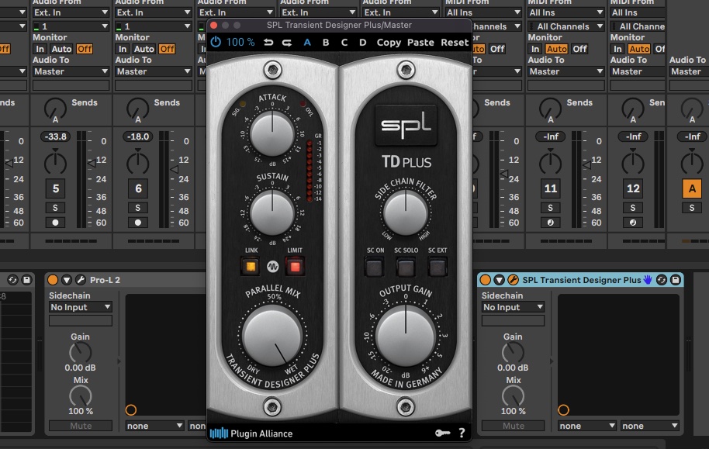Open track 11 All Channels dropdown
The height and width of the screenshot is (449, 709).
coord(566,26)
